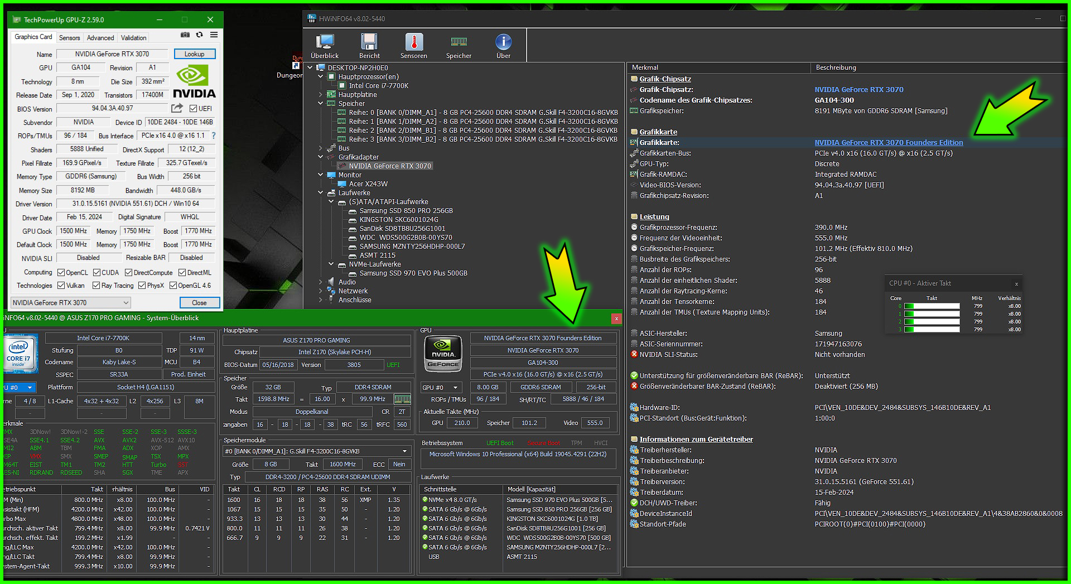1071x584 pixels.
Task: Expand the Bus tree node
Action: tap(320, 148)
